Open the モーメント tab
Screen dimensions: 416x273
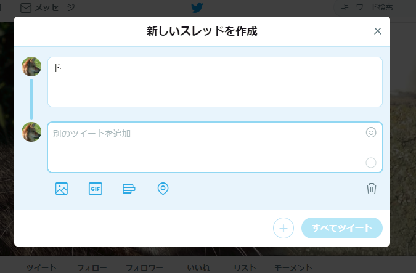[293, 267]
